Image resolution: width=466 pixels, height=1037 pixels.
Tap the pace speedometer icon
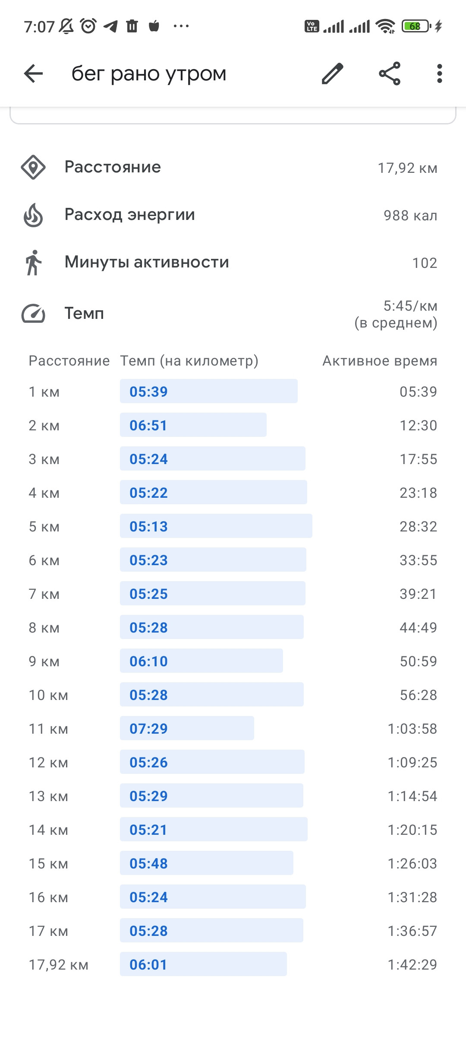pyautogui.click(x=33, y=314)
